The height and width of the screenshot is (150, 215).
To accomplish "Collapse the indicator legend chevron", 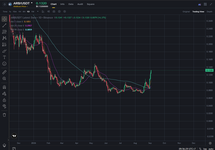I will (13, 34).
